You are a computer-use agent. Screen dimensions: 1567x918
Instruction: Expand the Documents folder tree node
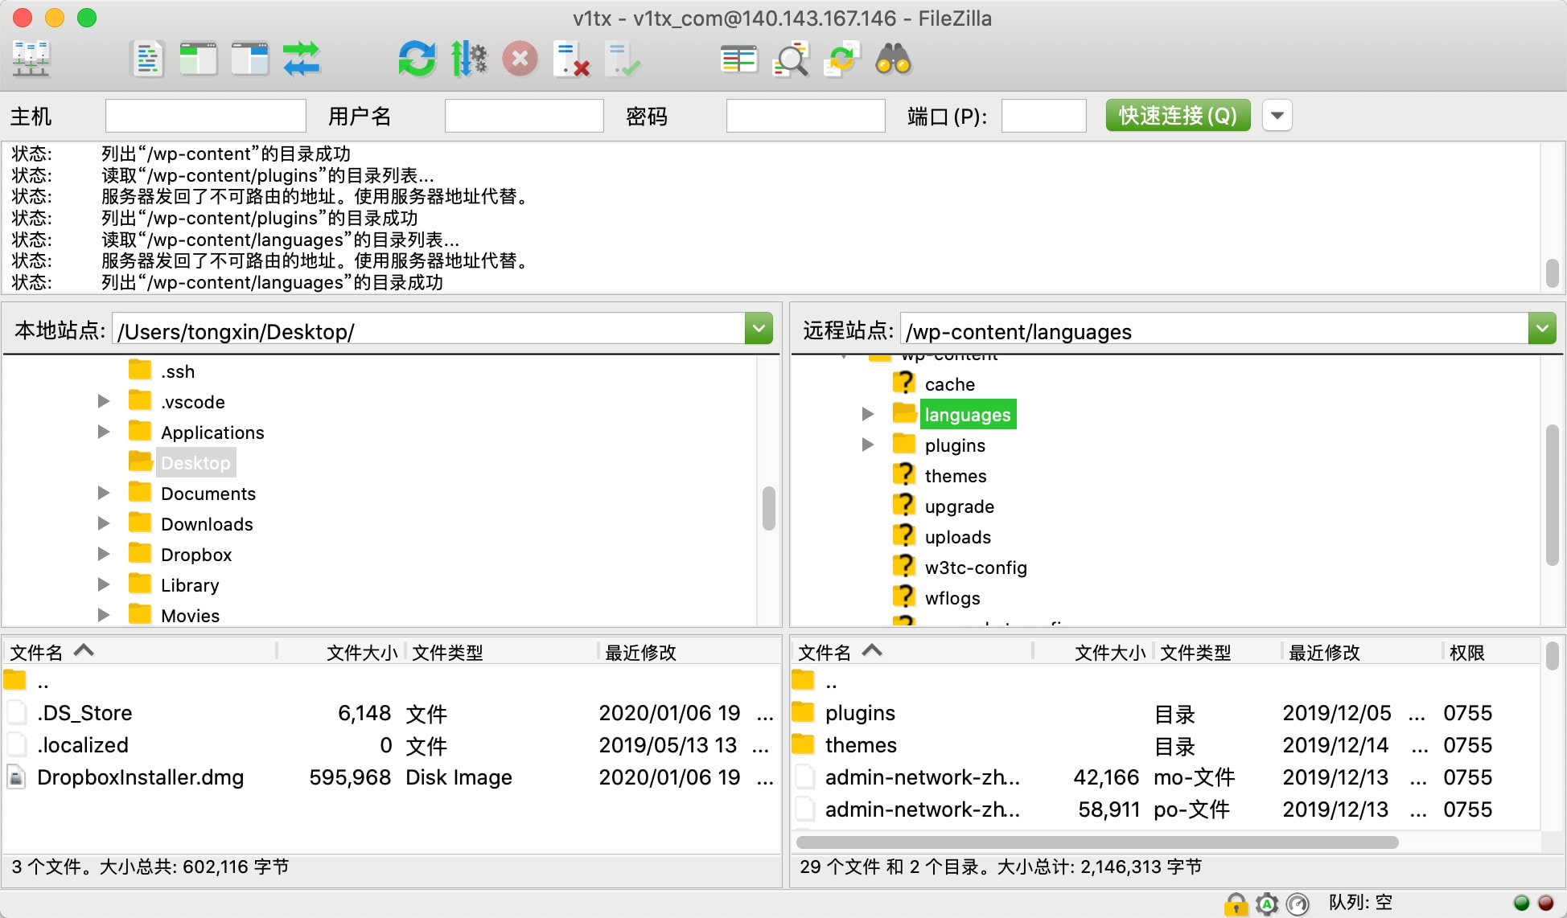(x=104, y=493)
